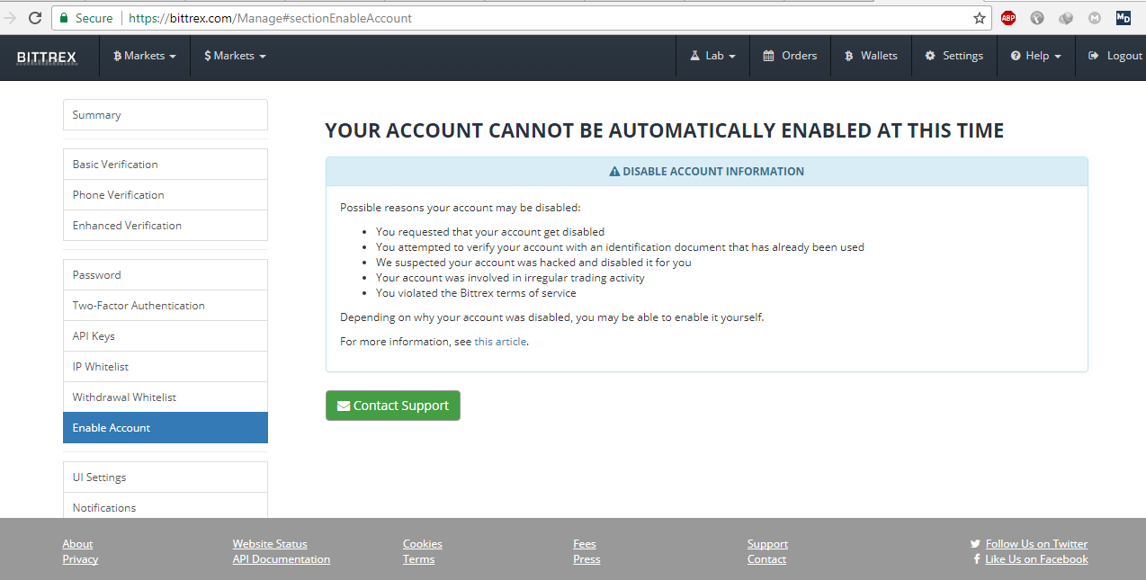Open the Fees footer link

585,544
